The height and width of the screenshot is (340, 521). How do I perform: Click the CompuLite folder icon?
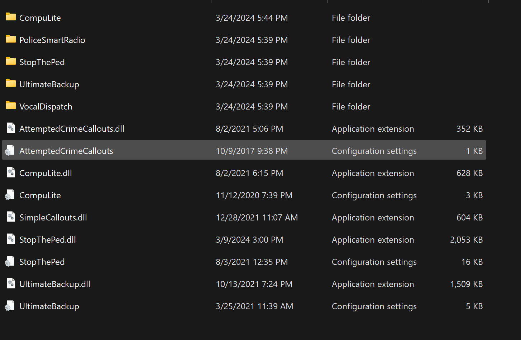point(11,17)
